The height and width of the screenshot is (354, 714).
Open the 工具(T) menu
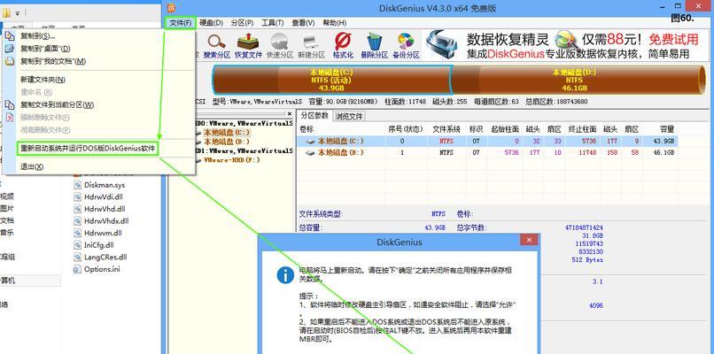(272, 23)
